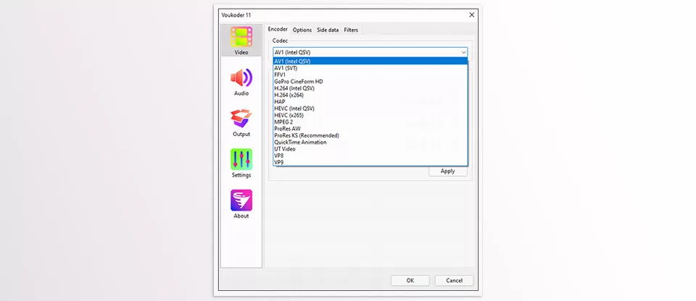Select HEVC (x265) codec

pos(370,115)
